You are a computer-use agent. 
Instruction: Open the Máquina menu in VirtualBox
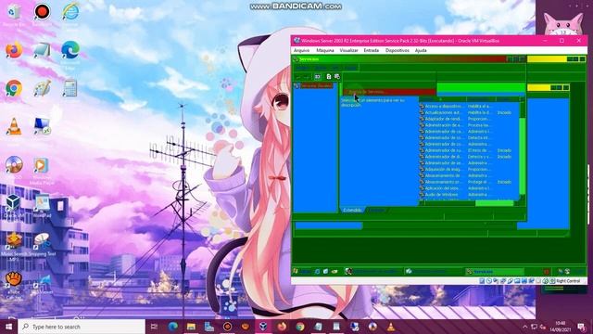click(325, 50)
